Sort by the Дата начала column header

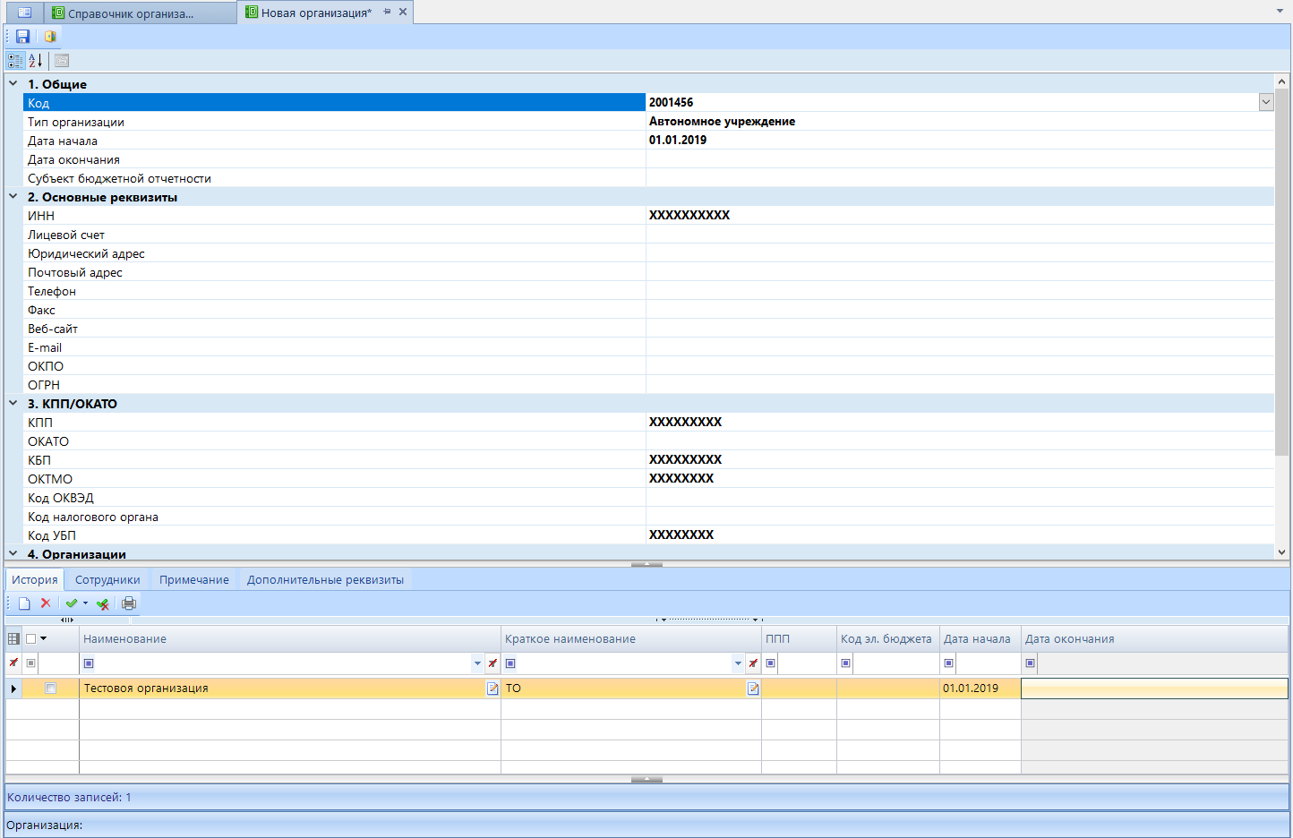click(980, 639)
